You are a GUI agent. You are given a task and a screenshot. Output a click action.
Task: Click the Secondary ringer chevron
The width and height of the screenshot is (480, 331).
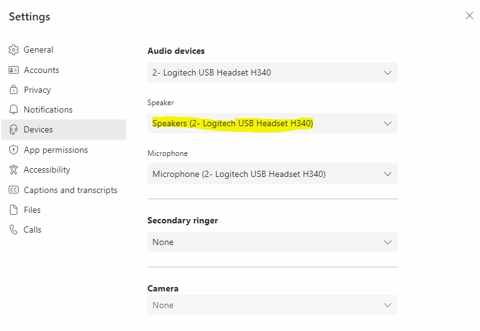[x=388, y=243]
